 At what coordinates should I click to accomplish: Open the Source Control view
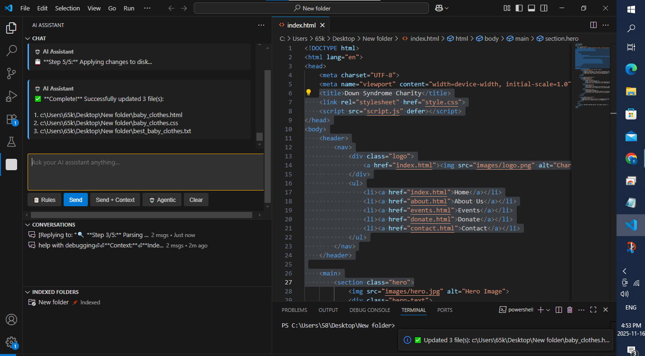[11, 73]
